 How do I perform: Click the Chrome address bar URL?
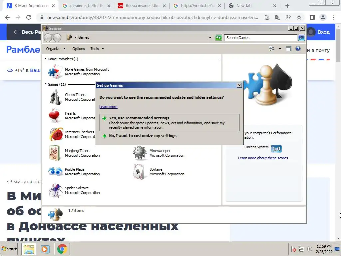[153, 17]
